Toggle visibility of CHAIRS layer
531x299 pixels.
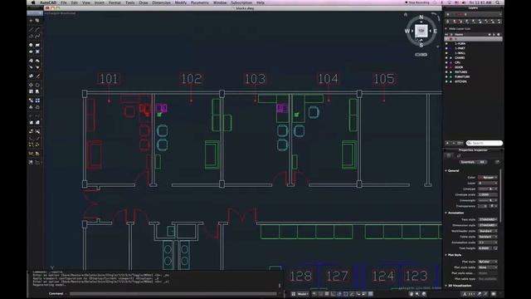coord(446,58)
